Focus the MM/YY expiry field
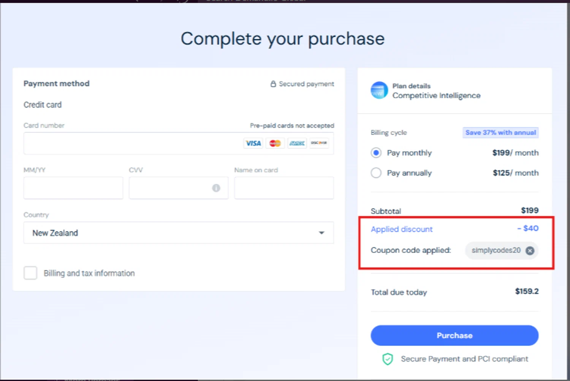The height and width of the screenshot is (381, 570). (73, 188)
